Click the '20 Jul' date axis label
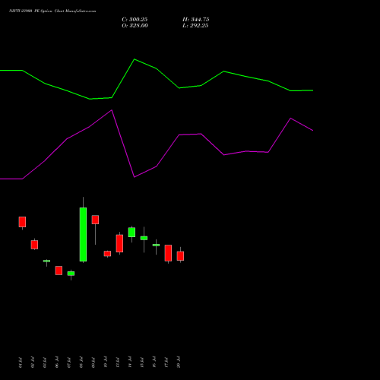 tap(179, 363)
